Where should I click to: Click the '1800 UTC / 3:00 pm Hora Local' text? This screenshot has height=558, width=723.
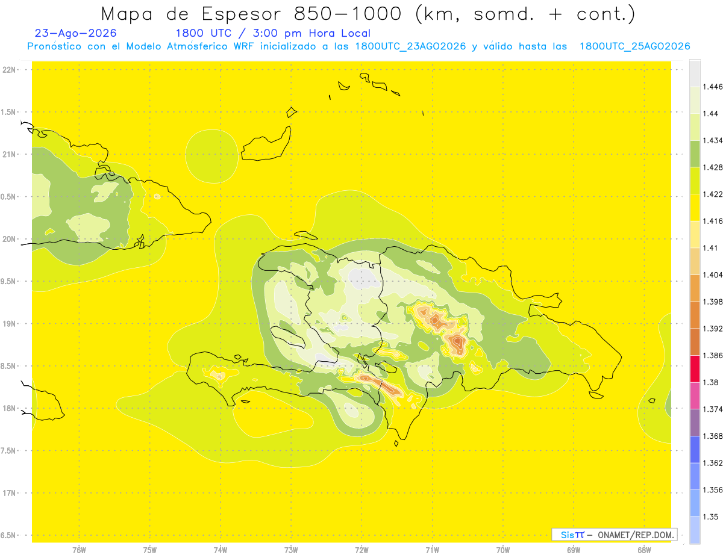pyautogui.click(x=273, y=33)
